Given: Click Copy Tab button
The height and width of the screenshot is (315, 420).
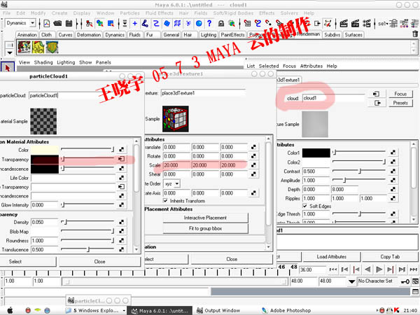Looking at the screenshot, I should (390, 257).
